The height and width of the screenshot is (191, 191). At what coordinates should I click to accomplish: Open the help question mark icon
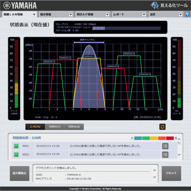pyautogui.click(x=187, y=14)
